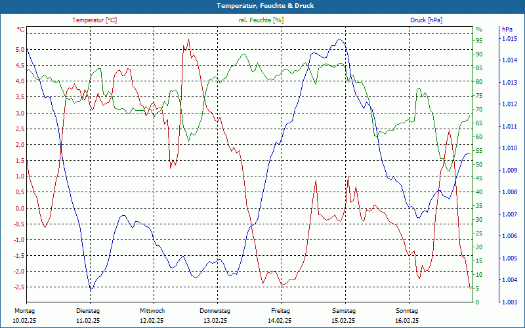Image resolution: width=525 pixels, height=328 pixels.
Task: Click the '1.012' pressure axis value
Action: (x=509, y=104)
